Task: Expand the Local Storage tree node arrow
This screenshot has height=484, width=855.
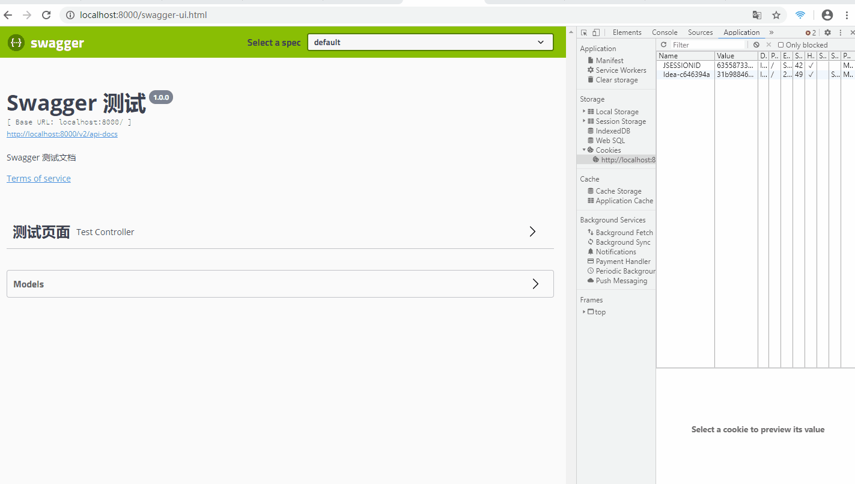Action: tap(584, 111)
